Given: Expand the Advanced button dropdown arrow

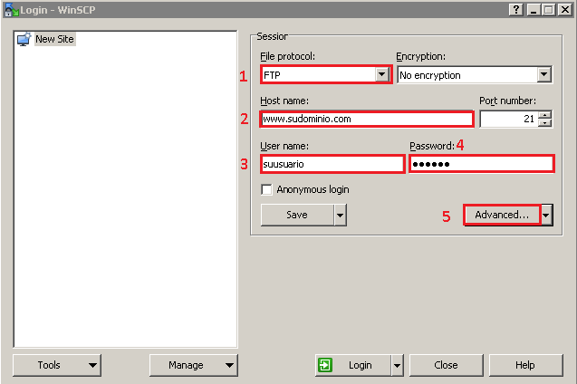Looking at the screenshot, I should [546, 215].
